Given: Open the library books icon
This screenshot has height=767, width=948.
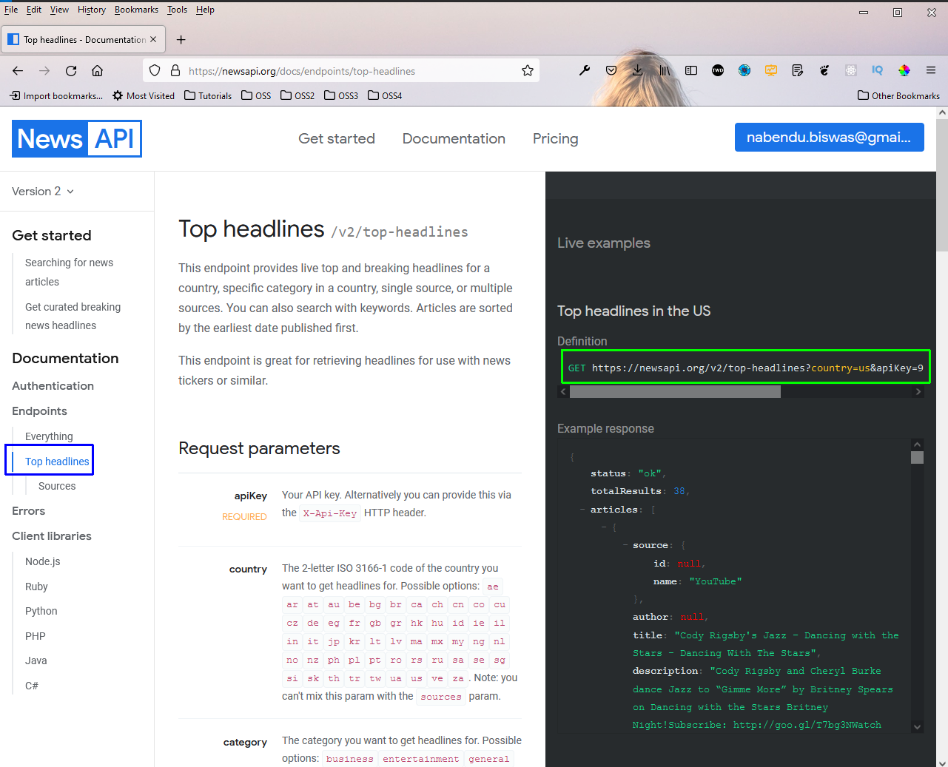Looking at the screenshot, I should point(665,70).
